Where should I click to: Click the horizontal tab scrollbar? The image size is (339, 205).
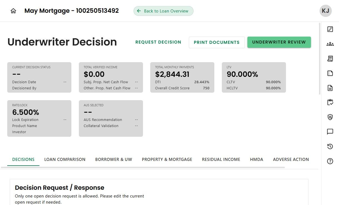tap(143, 167)
